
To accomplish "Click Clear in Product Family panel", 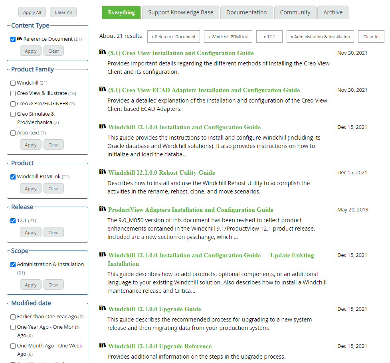I will click(53, 145).
